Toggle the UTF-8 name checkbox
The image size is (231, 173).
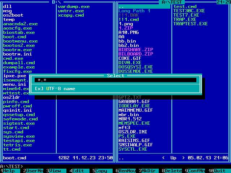coord(39,88)
